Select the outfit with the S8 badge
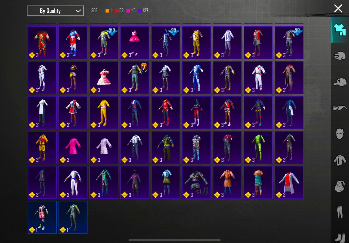The image size is (349, 243). click(x=289, y=43)
